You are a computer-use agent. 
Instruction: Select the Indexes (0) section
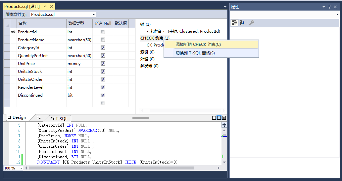click(x=147, y=52)
